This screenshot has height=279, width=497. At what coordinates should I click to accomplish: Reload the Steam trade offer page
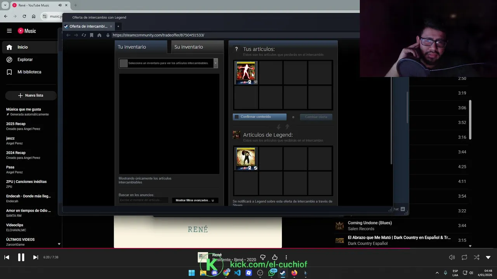pos(84,35)
